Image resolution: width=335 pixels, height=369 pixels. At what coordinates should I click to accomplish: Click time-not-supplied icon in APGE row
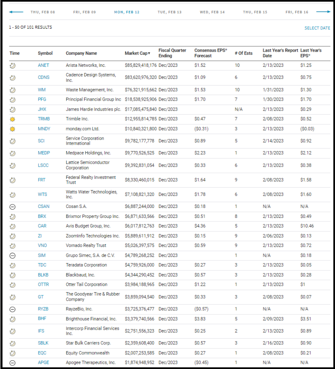[13, 362]
